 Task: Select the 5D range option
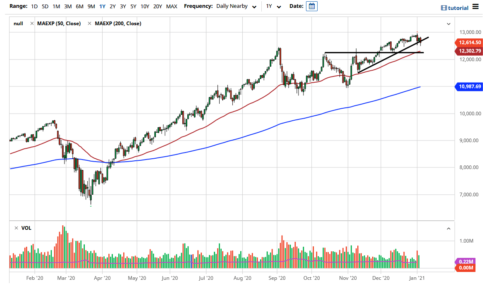pos(45,6)
